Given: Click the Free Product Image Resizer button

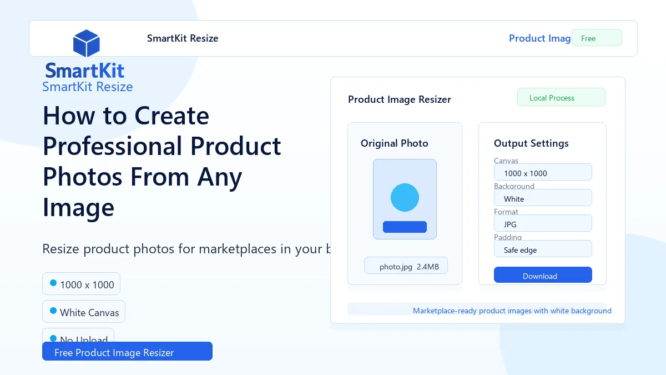Looking at the screenshot, I should (x=127, y=352).
